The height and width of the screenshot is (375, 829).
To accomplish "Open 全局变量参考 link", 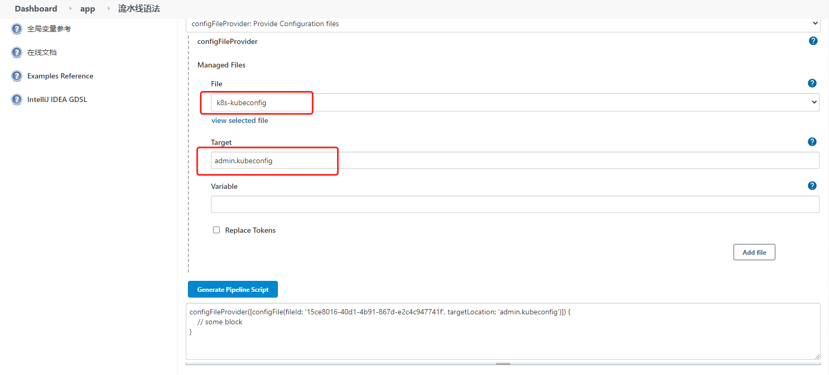I will pos(49,29).
